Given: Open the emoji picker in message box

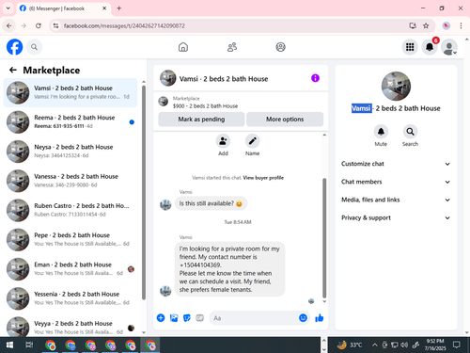Looking at the screenshot, I should click(x=303, y=318).
